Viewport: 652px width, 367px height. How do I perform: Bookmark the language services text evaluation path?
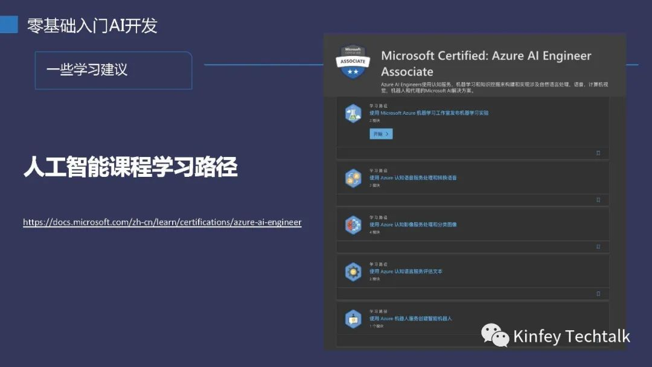pyautogui.click(x=598, y=294)
